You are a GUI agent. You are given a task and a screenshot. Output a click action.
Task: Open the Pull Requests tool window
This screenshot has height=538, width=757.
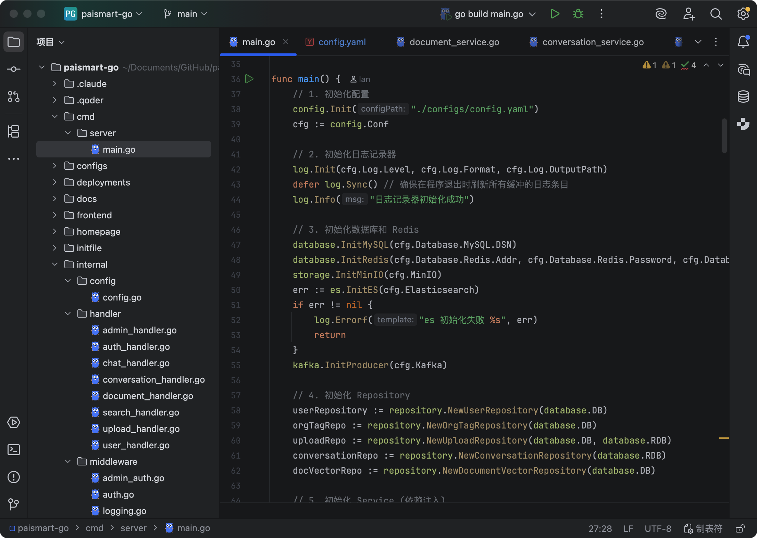14,97
